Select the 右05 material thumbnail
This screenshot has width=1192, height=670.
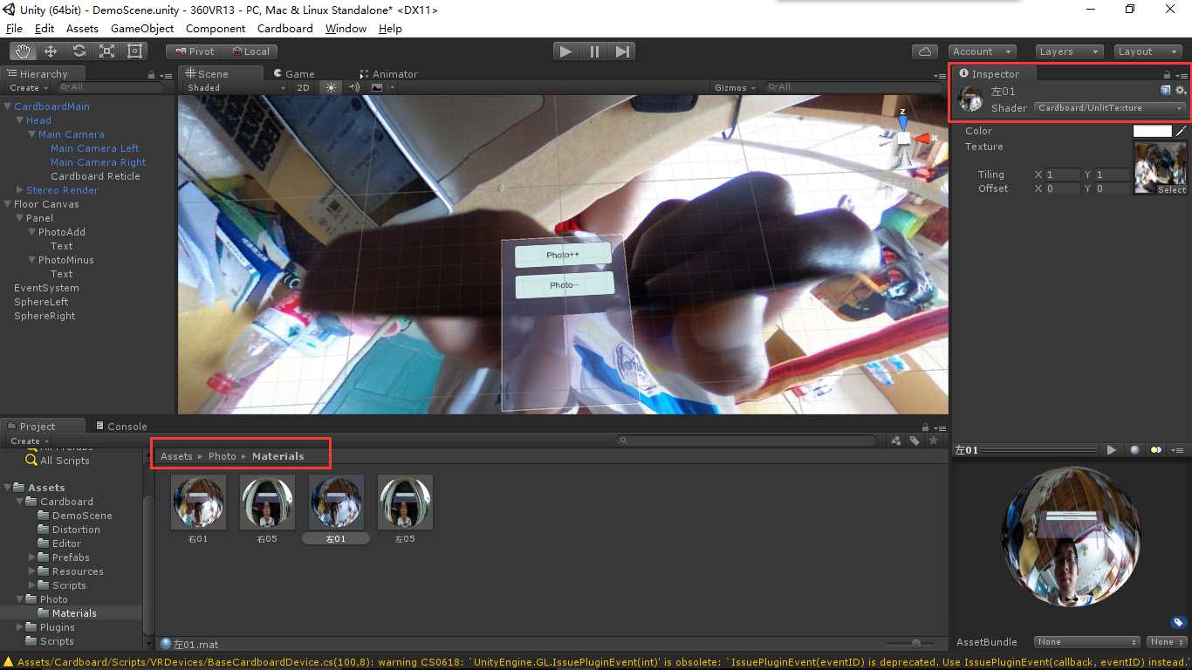267,502
